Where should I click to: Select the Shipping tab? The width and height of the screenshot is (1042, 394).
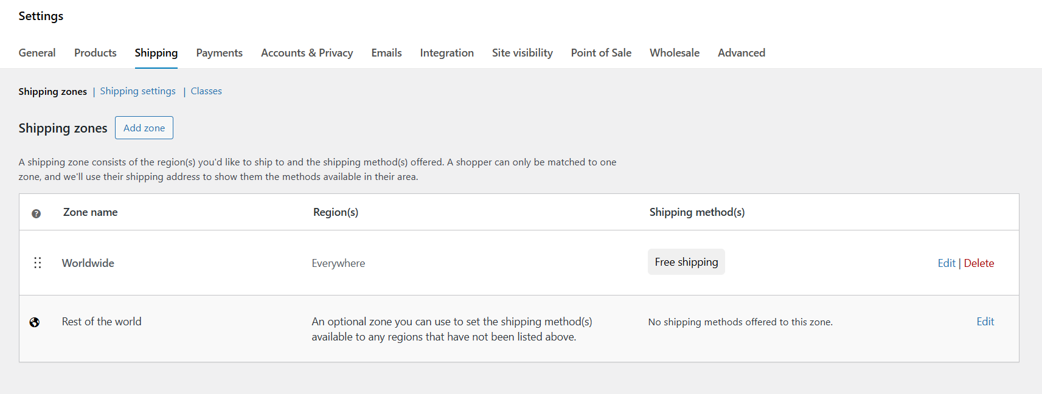(156, 53)
